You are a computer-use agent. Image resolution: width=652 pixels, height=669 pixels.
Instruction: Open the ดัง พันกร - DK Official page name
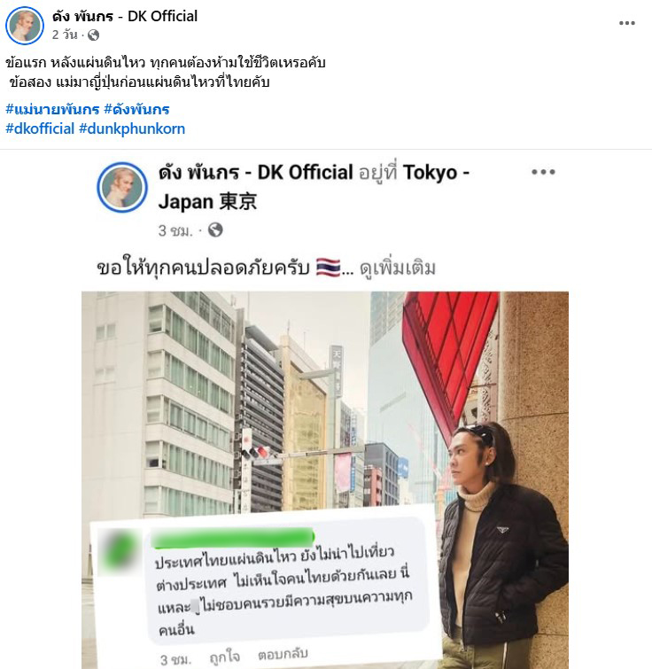[x=125, y=16]
